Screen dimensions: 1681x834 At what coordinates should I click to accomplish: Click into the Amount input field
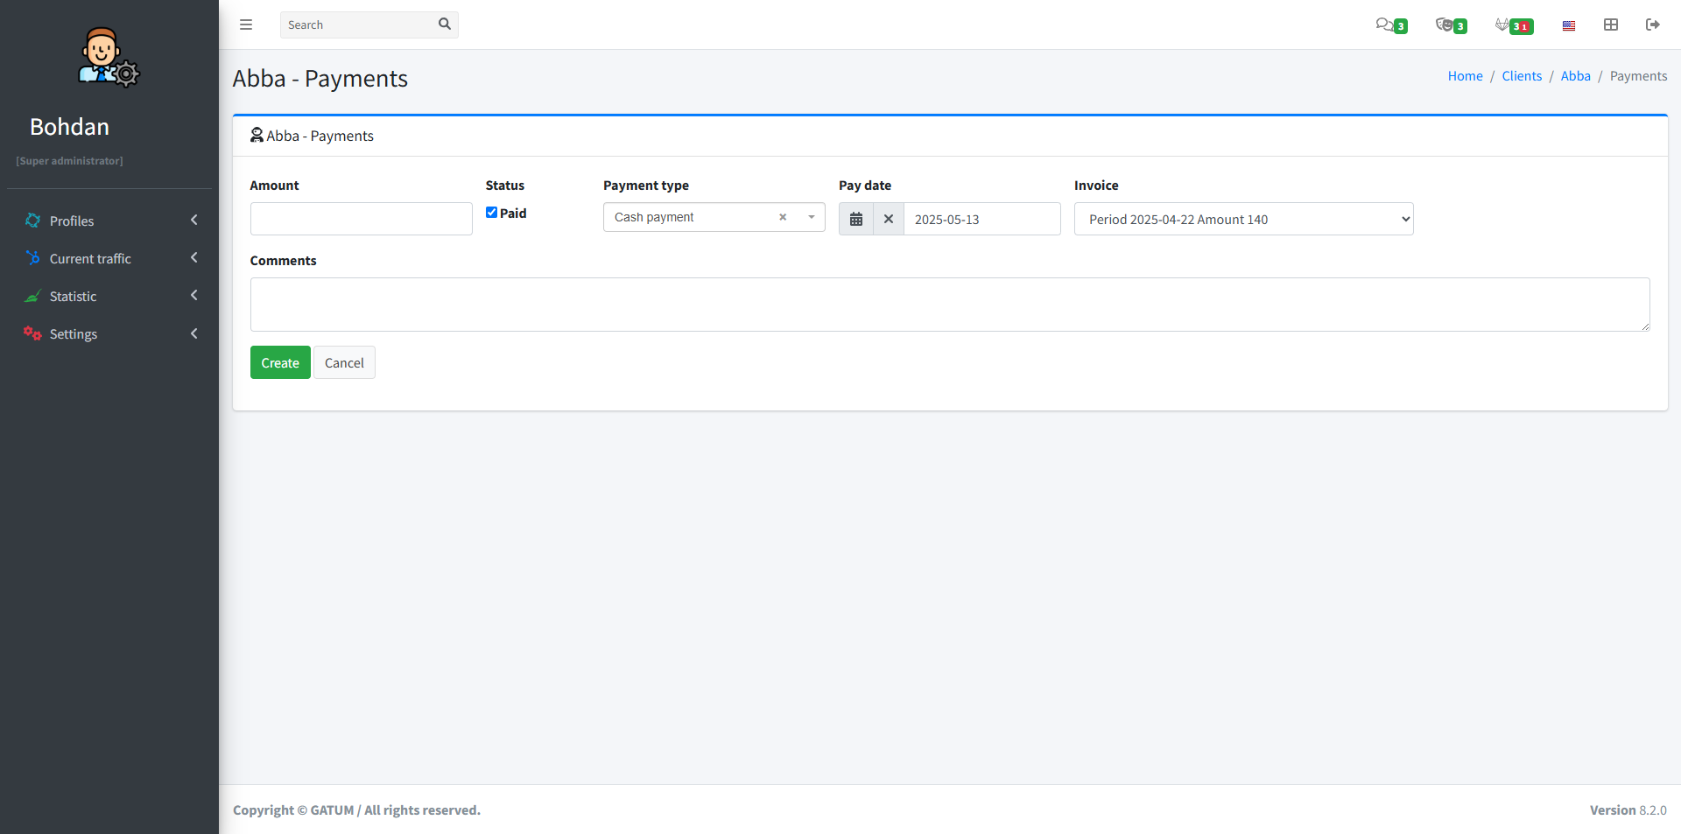pyautogui.click(x=361, y=220)
